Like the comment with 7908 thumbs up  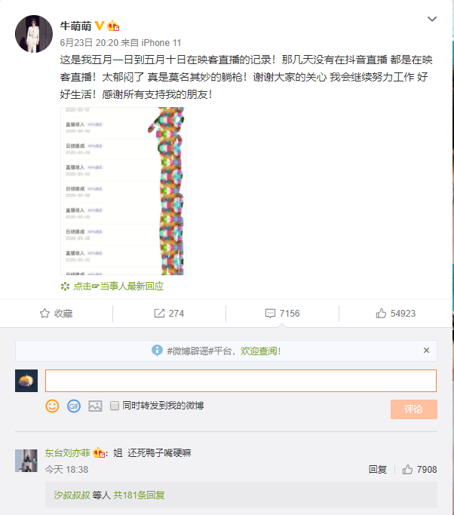(419, 469)
